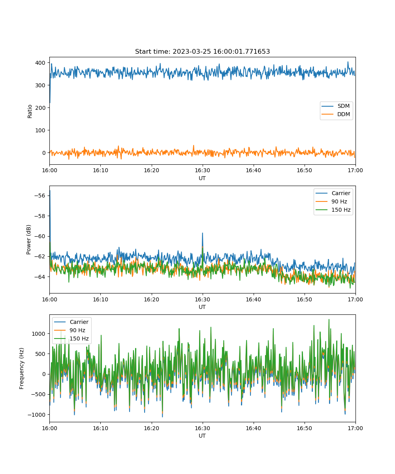The image size is (395, 474).
Task: Click the 16:00 time tick under the Frequency plot
Action: (x=49, y=428)
